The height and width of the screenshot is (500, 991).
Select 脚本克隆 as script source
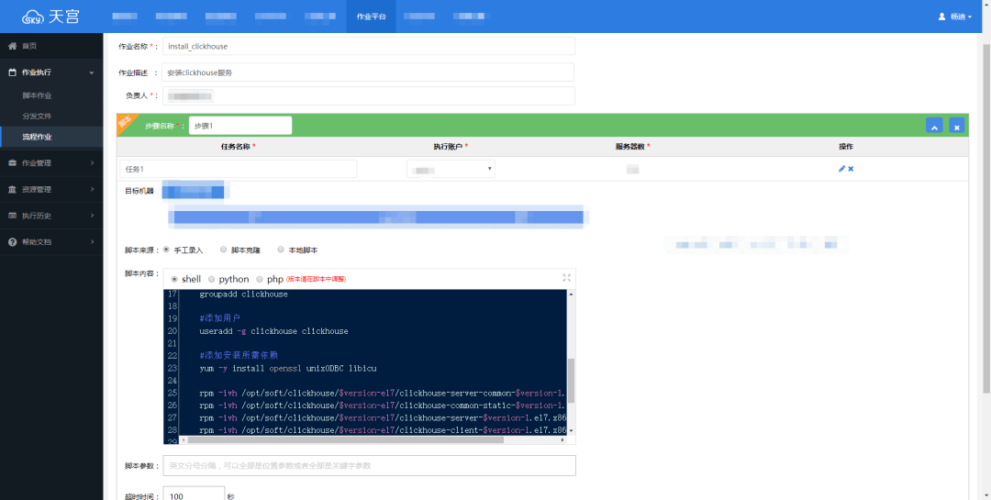tap(223, 250)
